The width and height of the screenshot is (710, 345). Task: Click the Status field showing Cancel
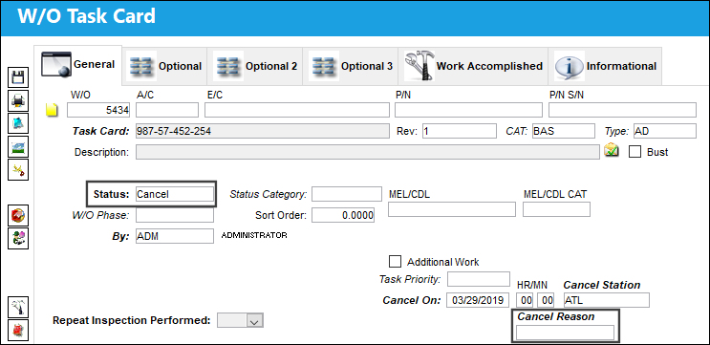pos(174,194)
